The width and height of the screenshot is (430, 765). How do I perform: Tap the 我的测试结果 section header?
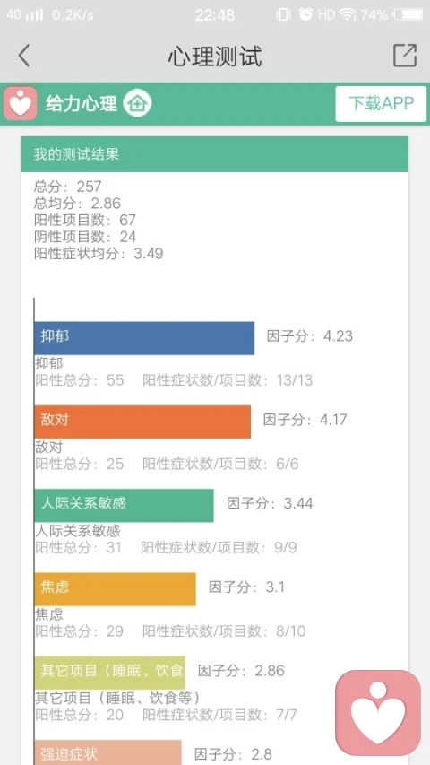(214, 154)
